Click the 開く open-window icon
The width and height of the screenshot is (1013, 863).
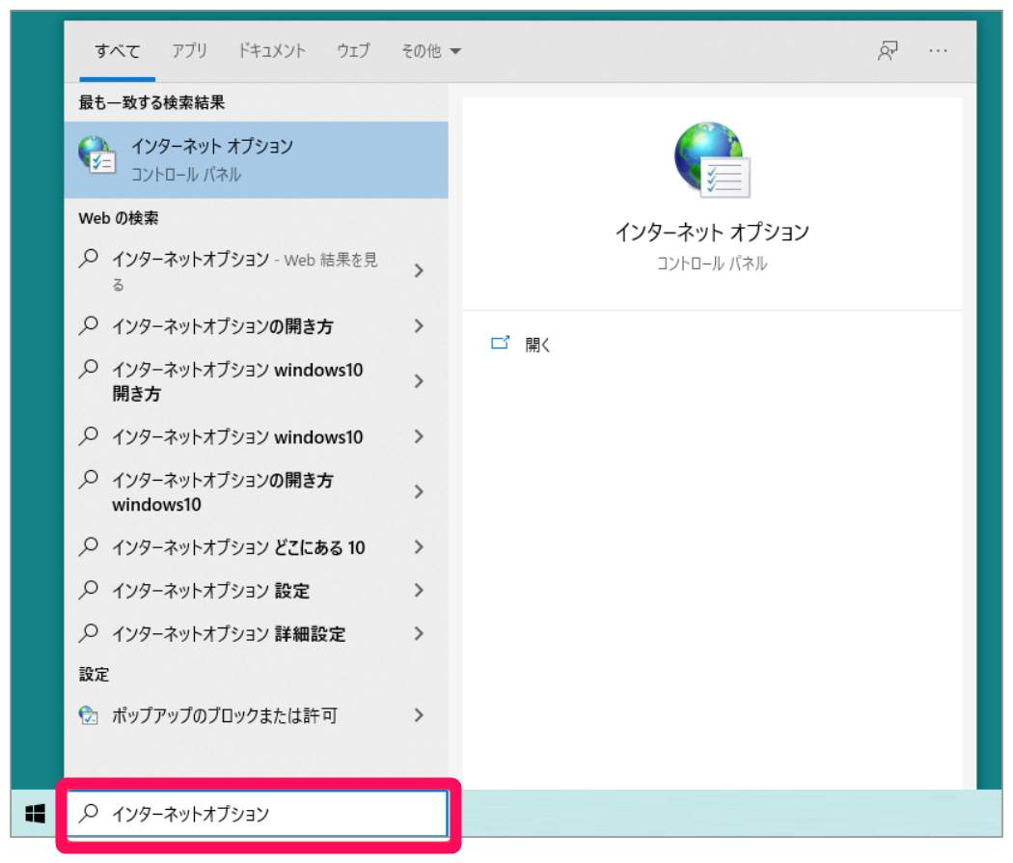(x=500, y=343)
